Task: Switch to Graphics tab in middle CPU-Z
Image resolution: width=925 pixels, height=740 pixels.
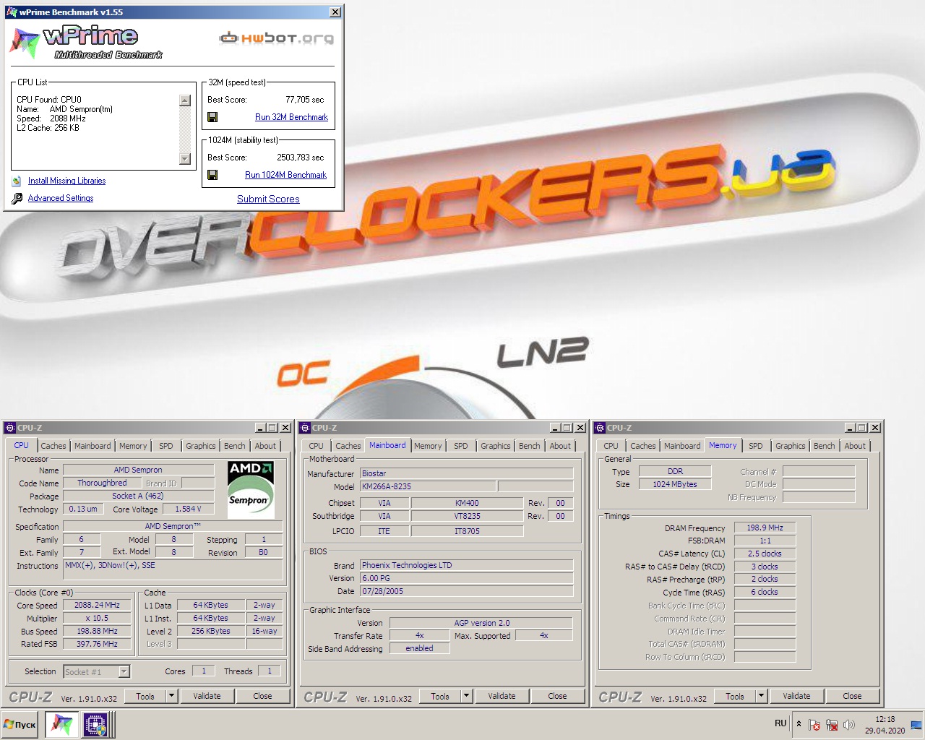Action: [496, 446]
